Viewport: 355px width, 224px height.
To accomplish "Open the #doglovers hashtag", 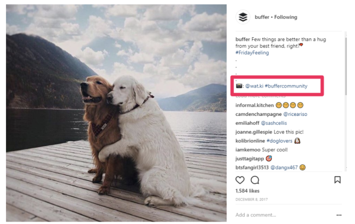I will [279, 141].
